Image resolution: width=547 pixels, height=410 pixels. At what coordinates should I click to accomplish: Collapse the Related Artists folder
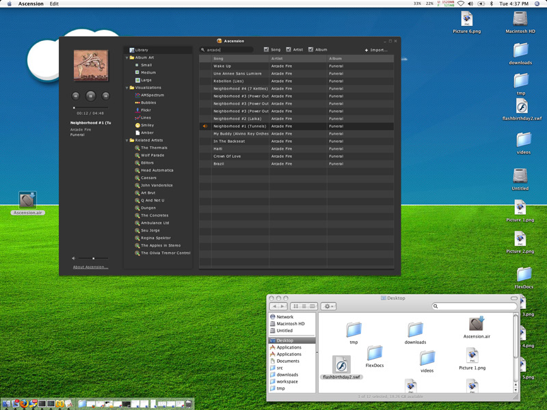[127, 141]
